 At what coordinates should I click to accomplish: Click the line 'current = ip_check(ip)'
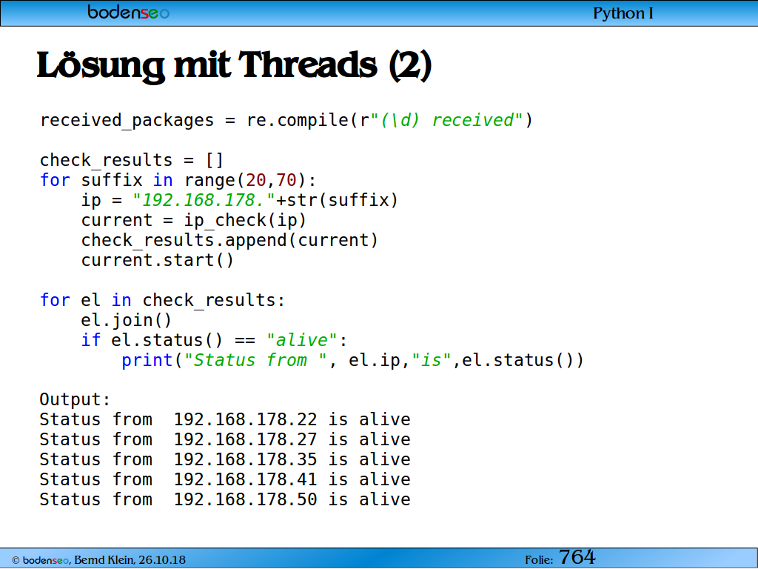pyautogui.click(x=194, y=220)
